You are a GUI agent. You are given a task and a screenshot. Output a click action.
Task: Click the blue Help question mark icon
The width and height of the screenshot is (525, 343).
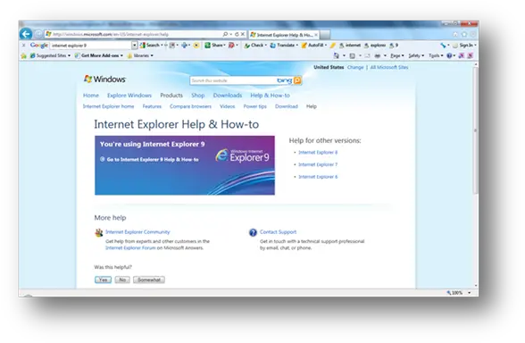(x=449, y=55)
